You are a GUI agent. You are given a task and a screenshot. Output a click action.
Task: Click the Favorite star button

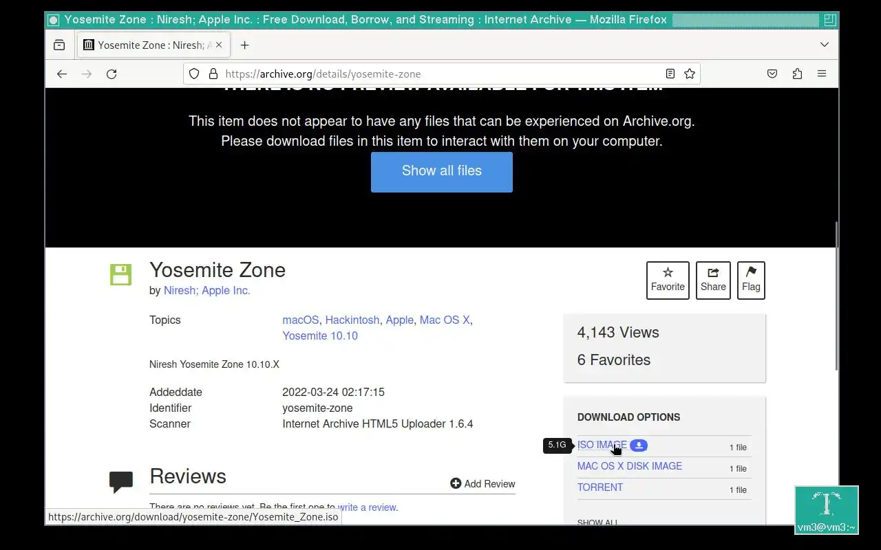668,280
